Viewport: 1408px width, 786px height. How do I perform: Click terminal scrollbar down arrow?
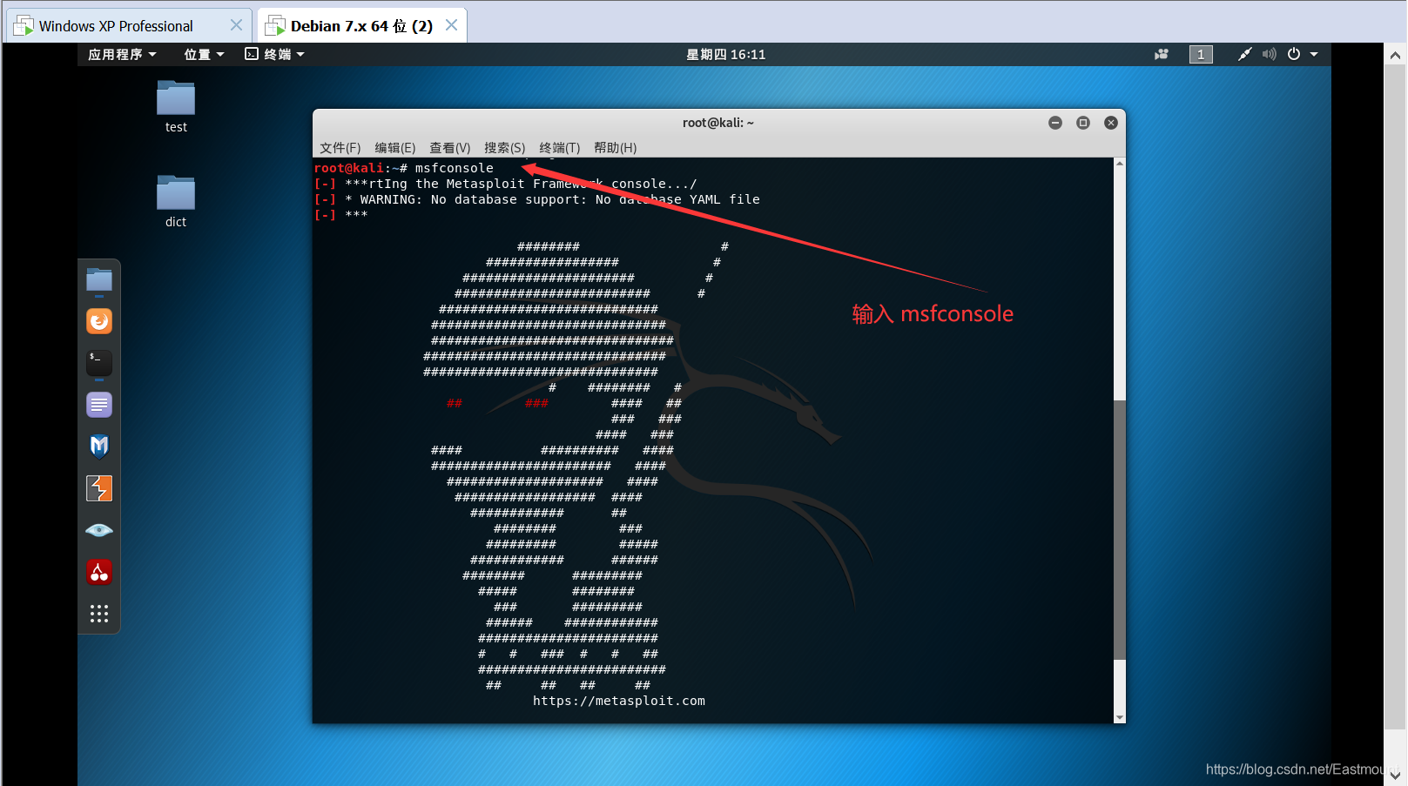coord(1120,717)
